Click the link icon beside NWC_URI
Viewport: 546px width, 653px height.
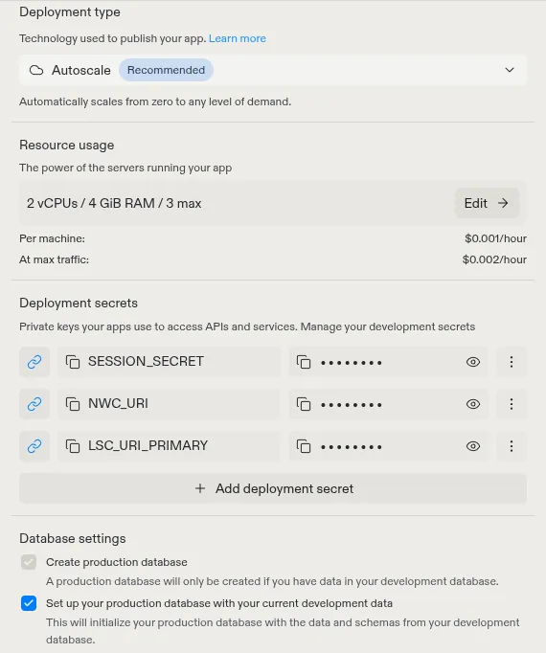(x=34, y=404)
